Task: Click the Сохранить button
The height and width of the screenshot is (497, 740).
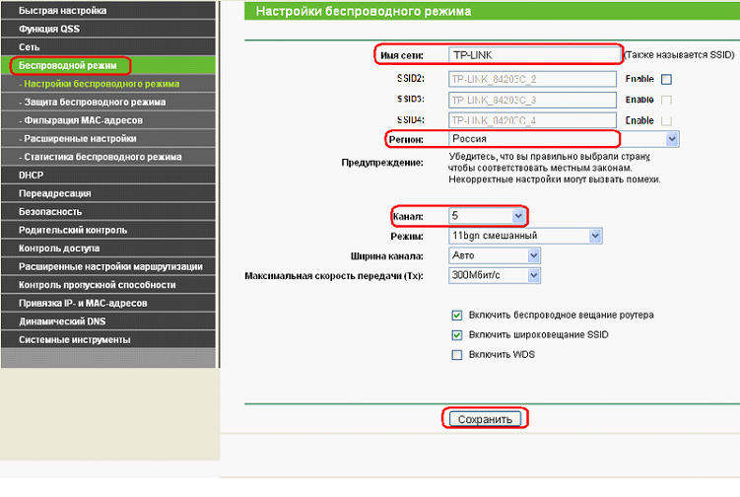Action: 485,419
